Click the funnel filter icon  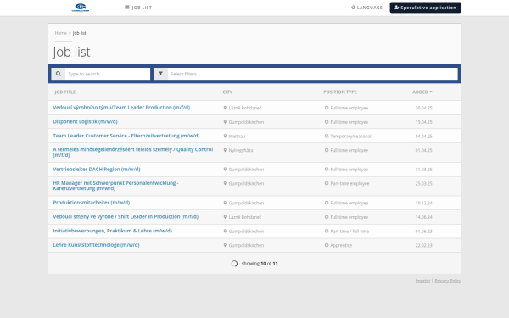click(160, 74)
